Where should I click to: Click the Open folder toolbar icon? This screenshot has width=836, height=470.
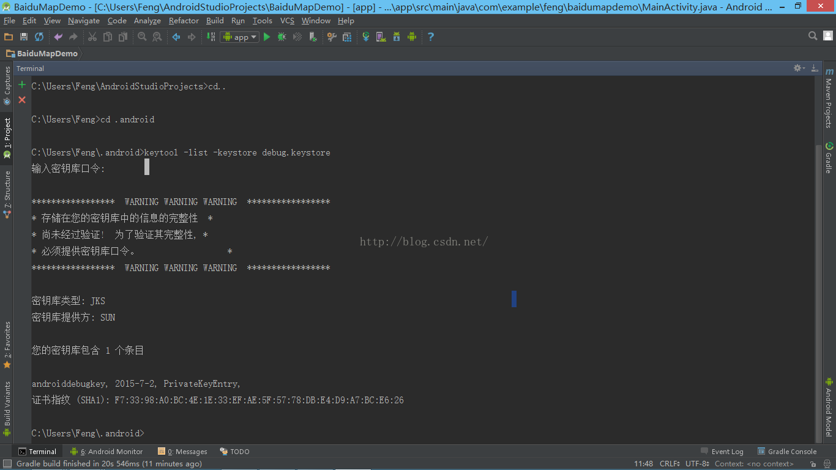point(9,37)
